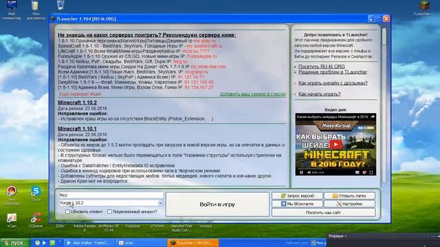The image size is (440, 247).
Task: Click server address mc.speed-craft.ru
Action: coord(204,46)
